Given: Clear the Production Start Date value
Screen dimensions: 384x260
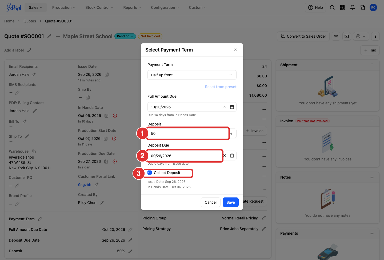Looking at the screenshot, I should coord(114,139).
